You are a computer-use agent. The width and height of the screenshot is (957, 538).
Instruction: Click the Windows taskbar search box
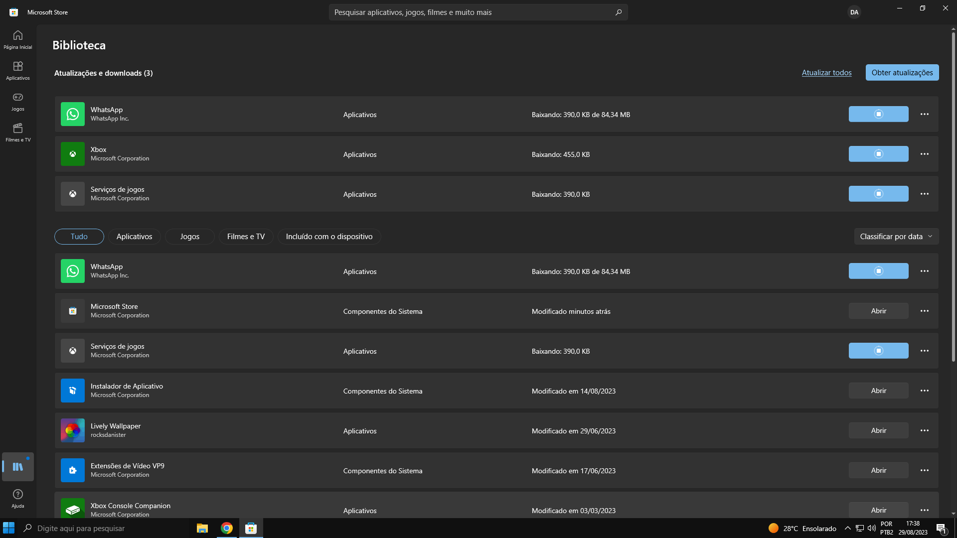pos(105,528)
